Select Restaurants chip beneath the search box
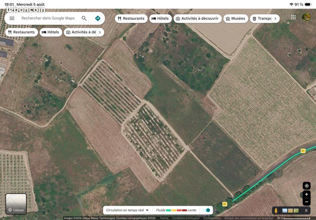The height and width of the screenshot is (220, 316). (x=21, y=32)
